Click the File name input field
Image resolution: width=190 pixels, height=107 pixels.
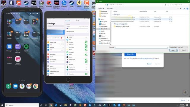click(x=141, y=47)
